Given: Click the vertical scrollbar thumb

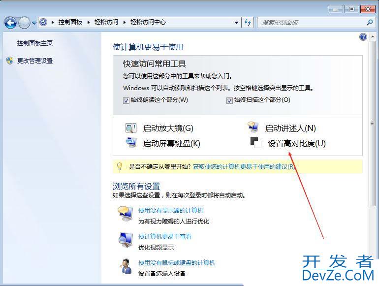Looking at the screenshot, I should point(372,123).
